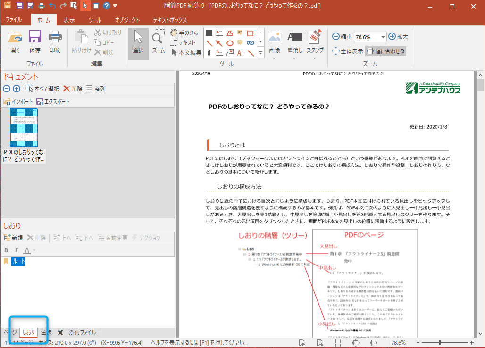485x348 pixels.
Task: Click エクスポート in the document panel
Action: (x=53, y=101)
